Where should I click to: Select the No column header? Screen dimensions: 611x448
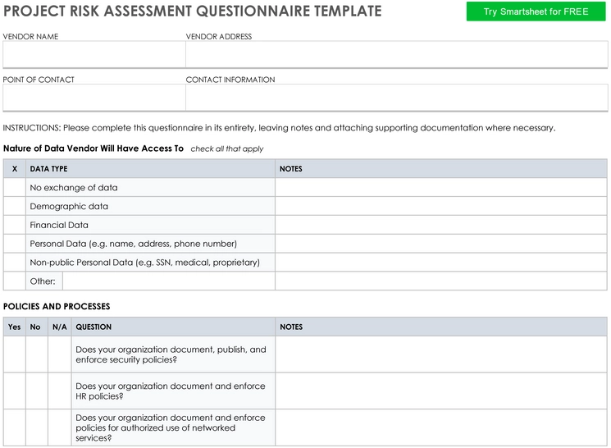pos(35,327)
